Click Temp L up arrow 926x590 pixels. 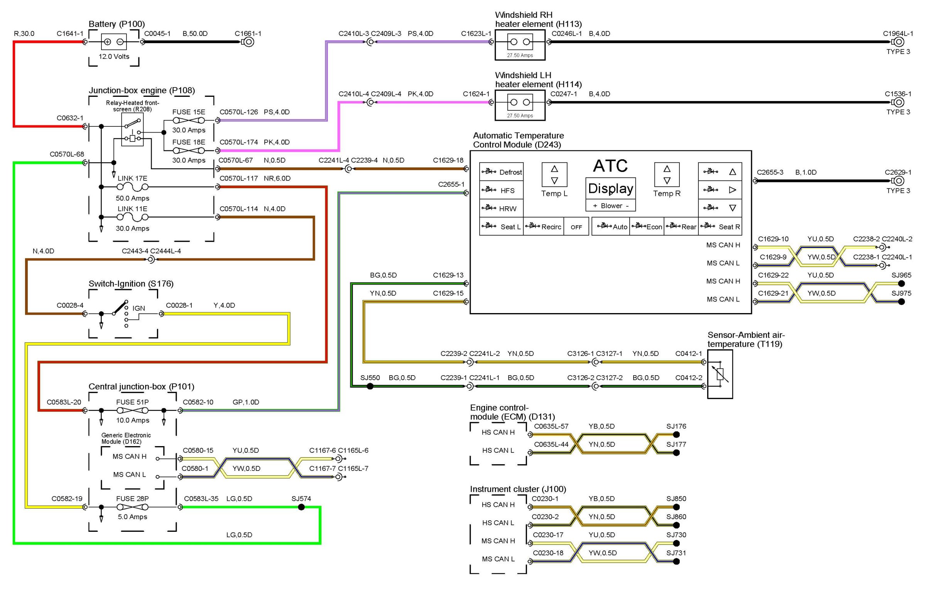pos(554,169)
